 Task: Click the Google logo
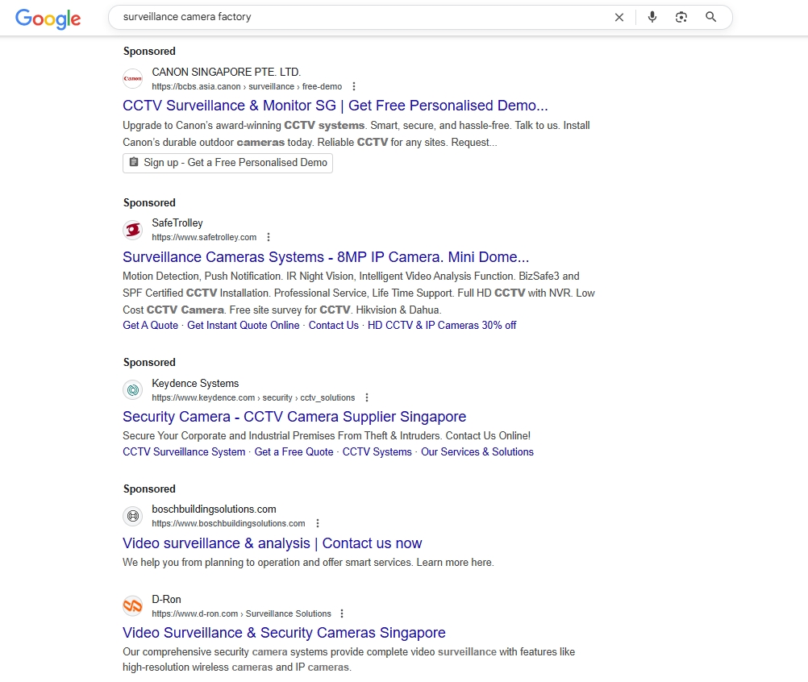pyautogui.click(x=48, y=19)
